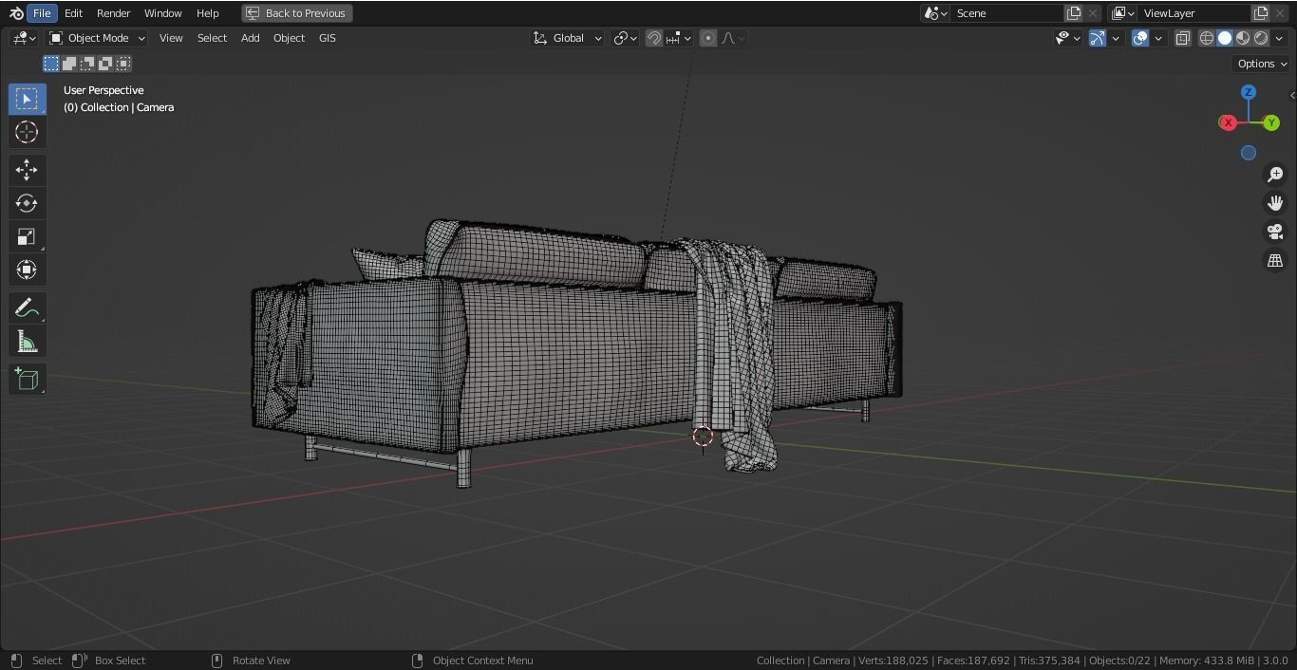Toggle snapping magnet
The height and width of the screenshot is (670, 1297).
[x=654, y=38]
